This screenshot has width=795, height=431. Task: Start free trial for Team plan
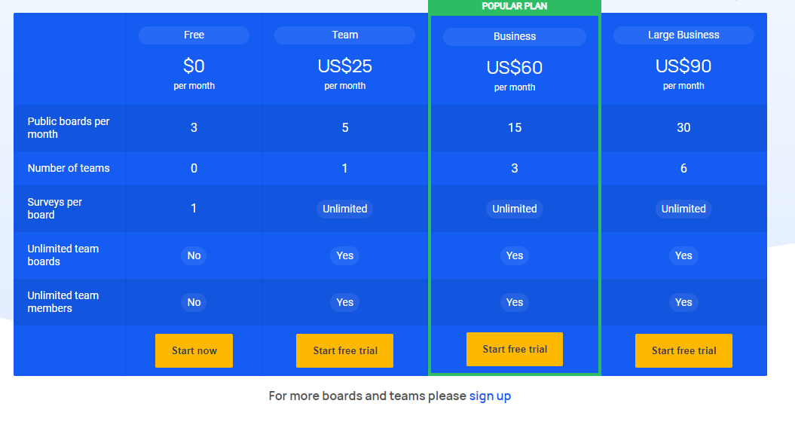pyautogui.click(x=344, y=350)
